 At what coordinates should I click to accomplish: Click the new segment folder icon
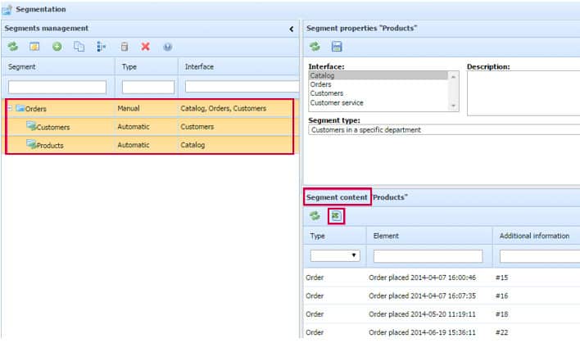pos(34,47)
